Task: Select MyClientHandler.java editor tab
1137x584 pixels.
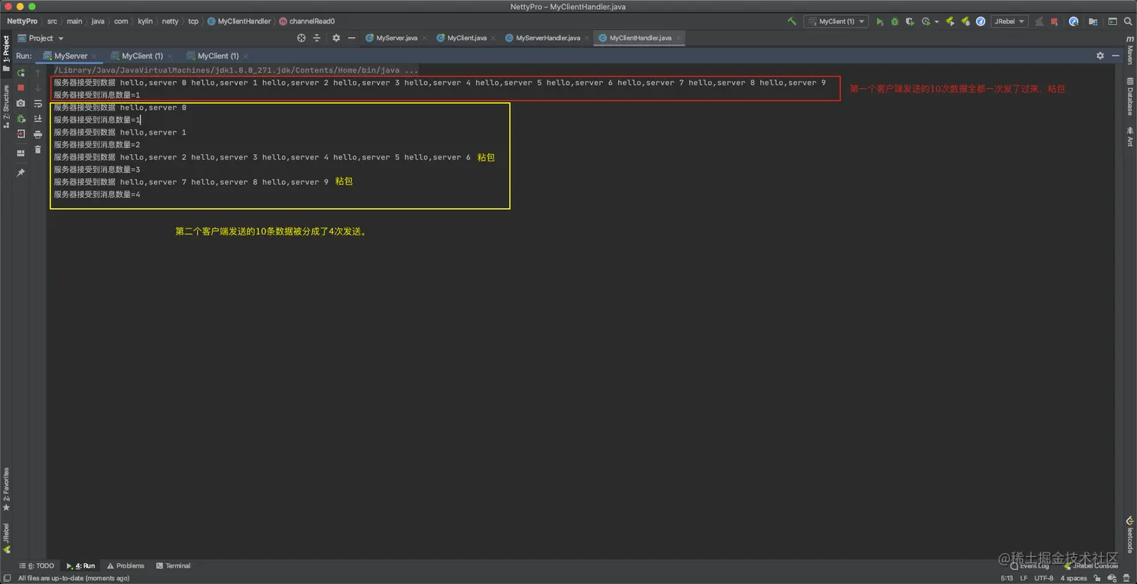Action: tap(639, 38)
